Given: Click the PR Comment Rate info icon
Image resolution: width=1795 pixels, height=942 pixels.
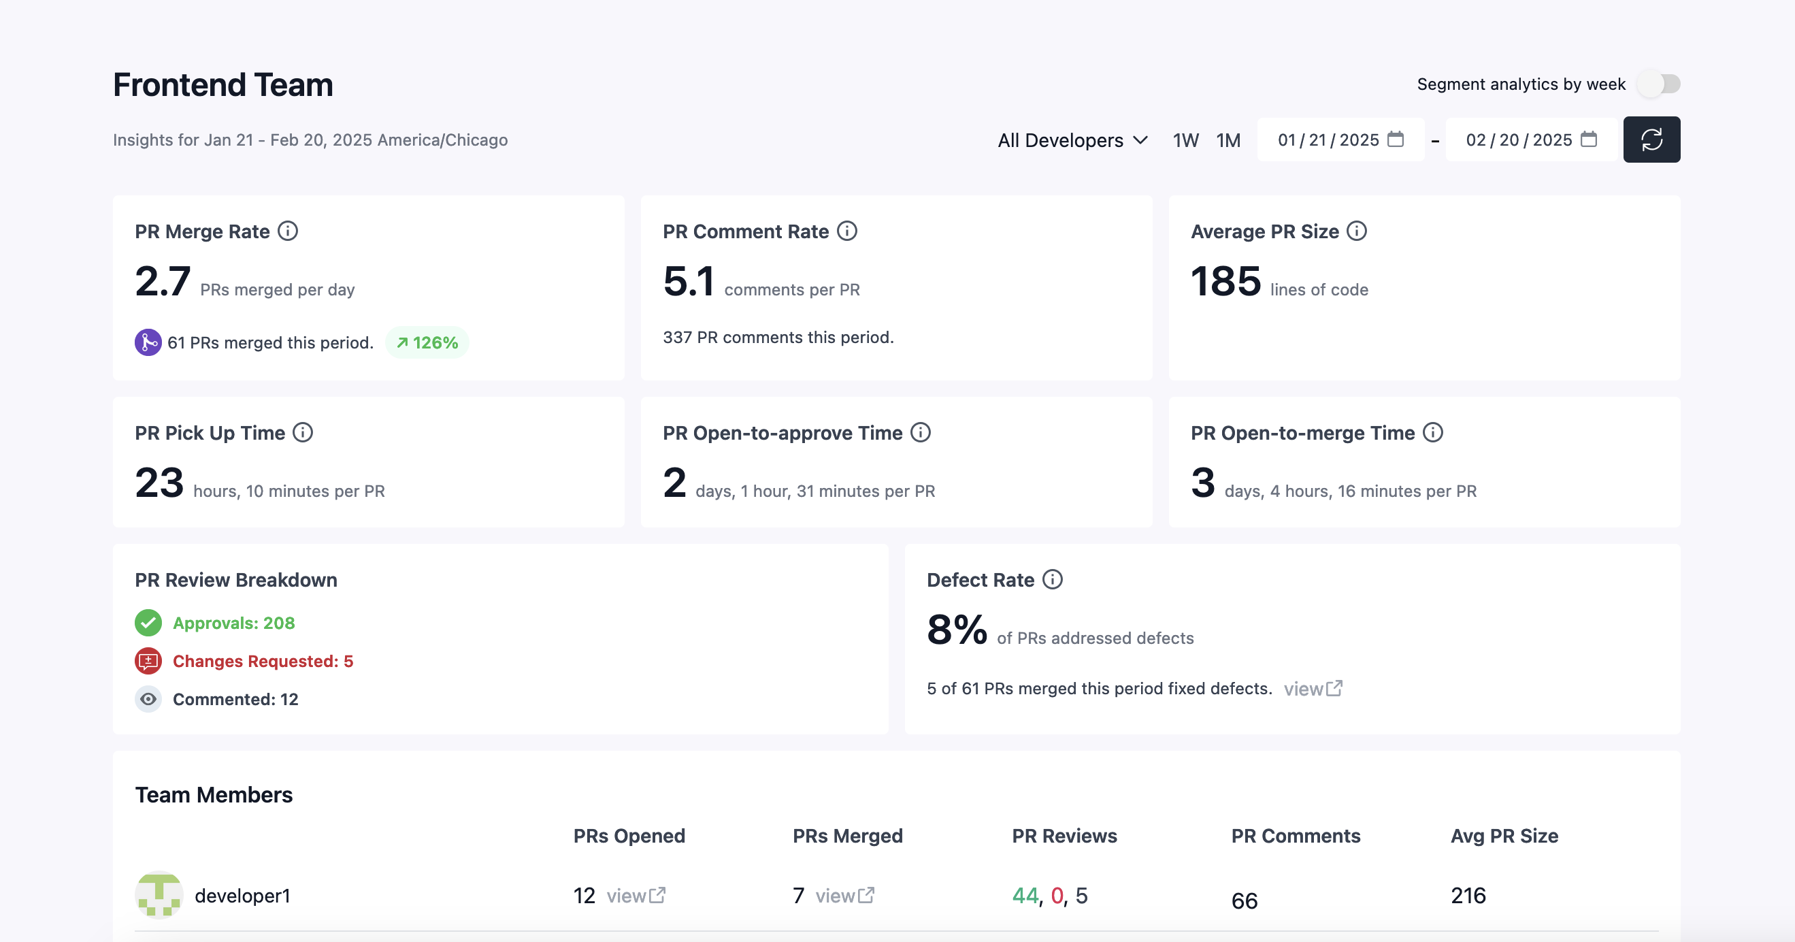Looking at the screenshot, I should click(x=847, y=231).
